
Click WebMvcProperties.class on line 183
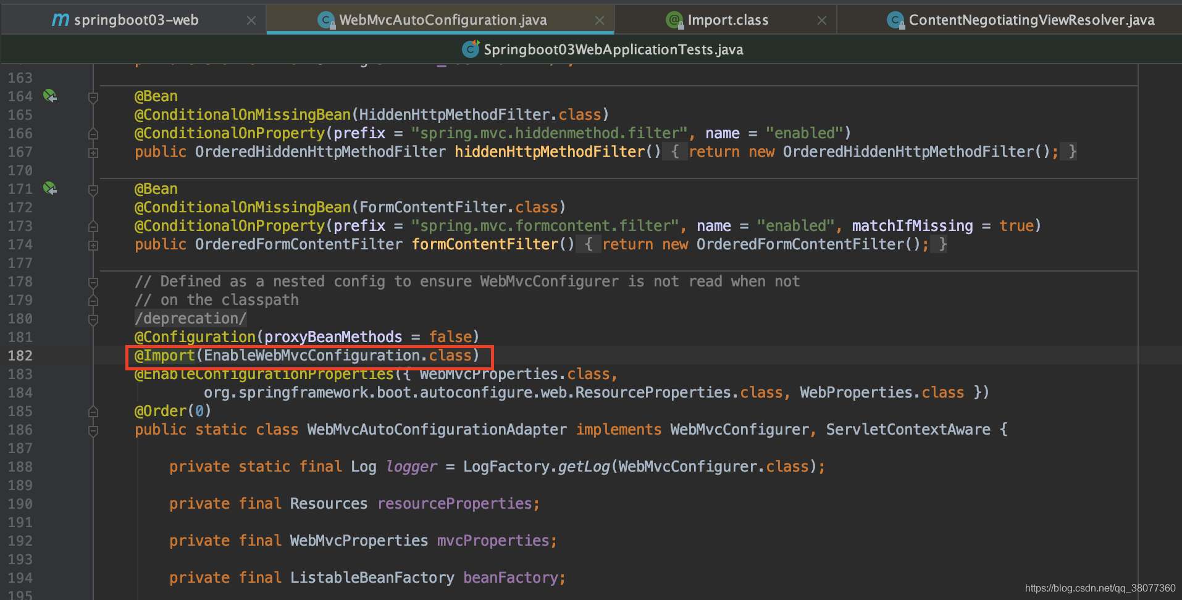click(515, 373)
